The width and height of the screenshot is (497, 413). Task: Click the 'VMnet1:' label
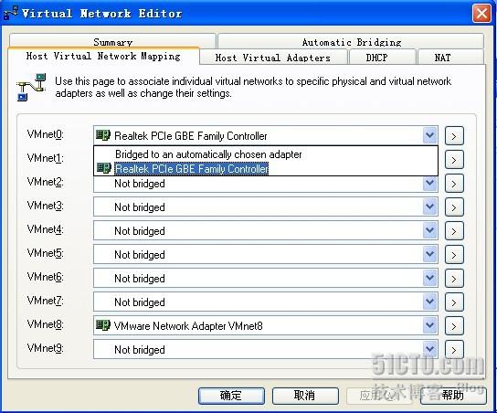pyautogui.click(x=46, y=158)
